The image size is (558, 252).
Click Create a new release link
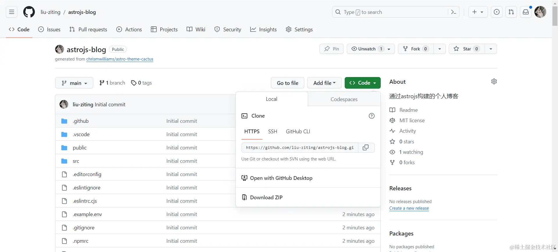coord(409,208)
